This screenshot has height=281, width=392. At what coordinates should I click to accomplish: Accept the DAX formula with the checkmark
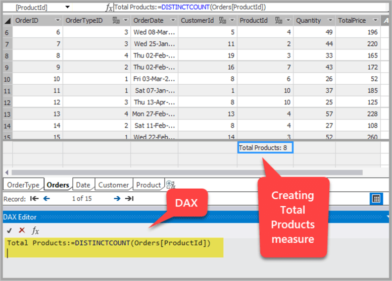pos(9,230)
